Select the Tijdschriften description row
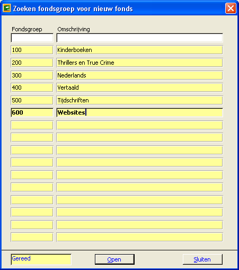The image size is (239, 270). [139, 100]
